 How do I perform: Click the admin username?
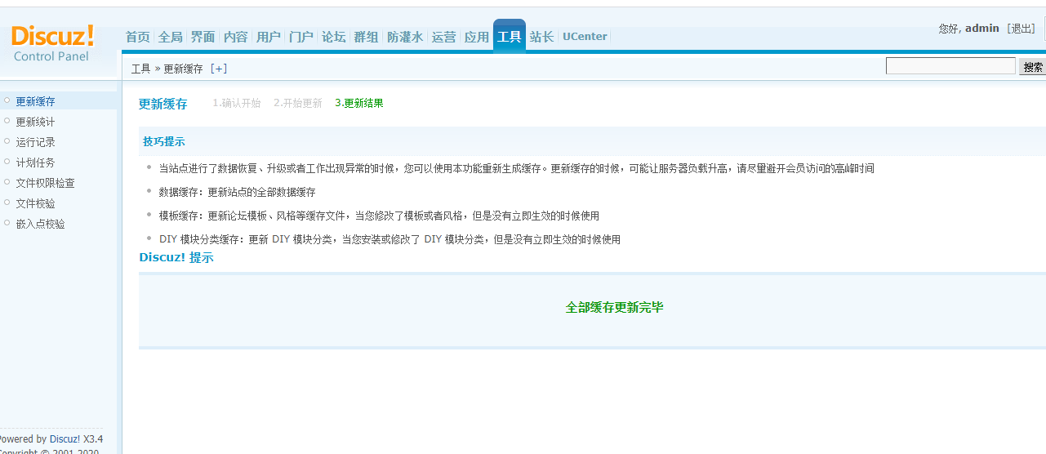pos(982,29)
